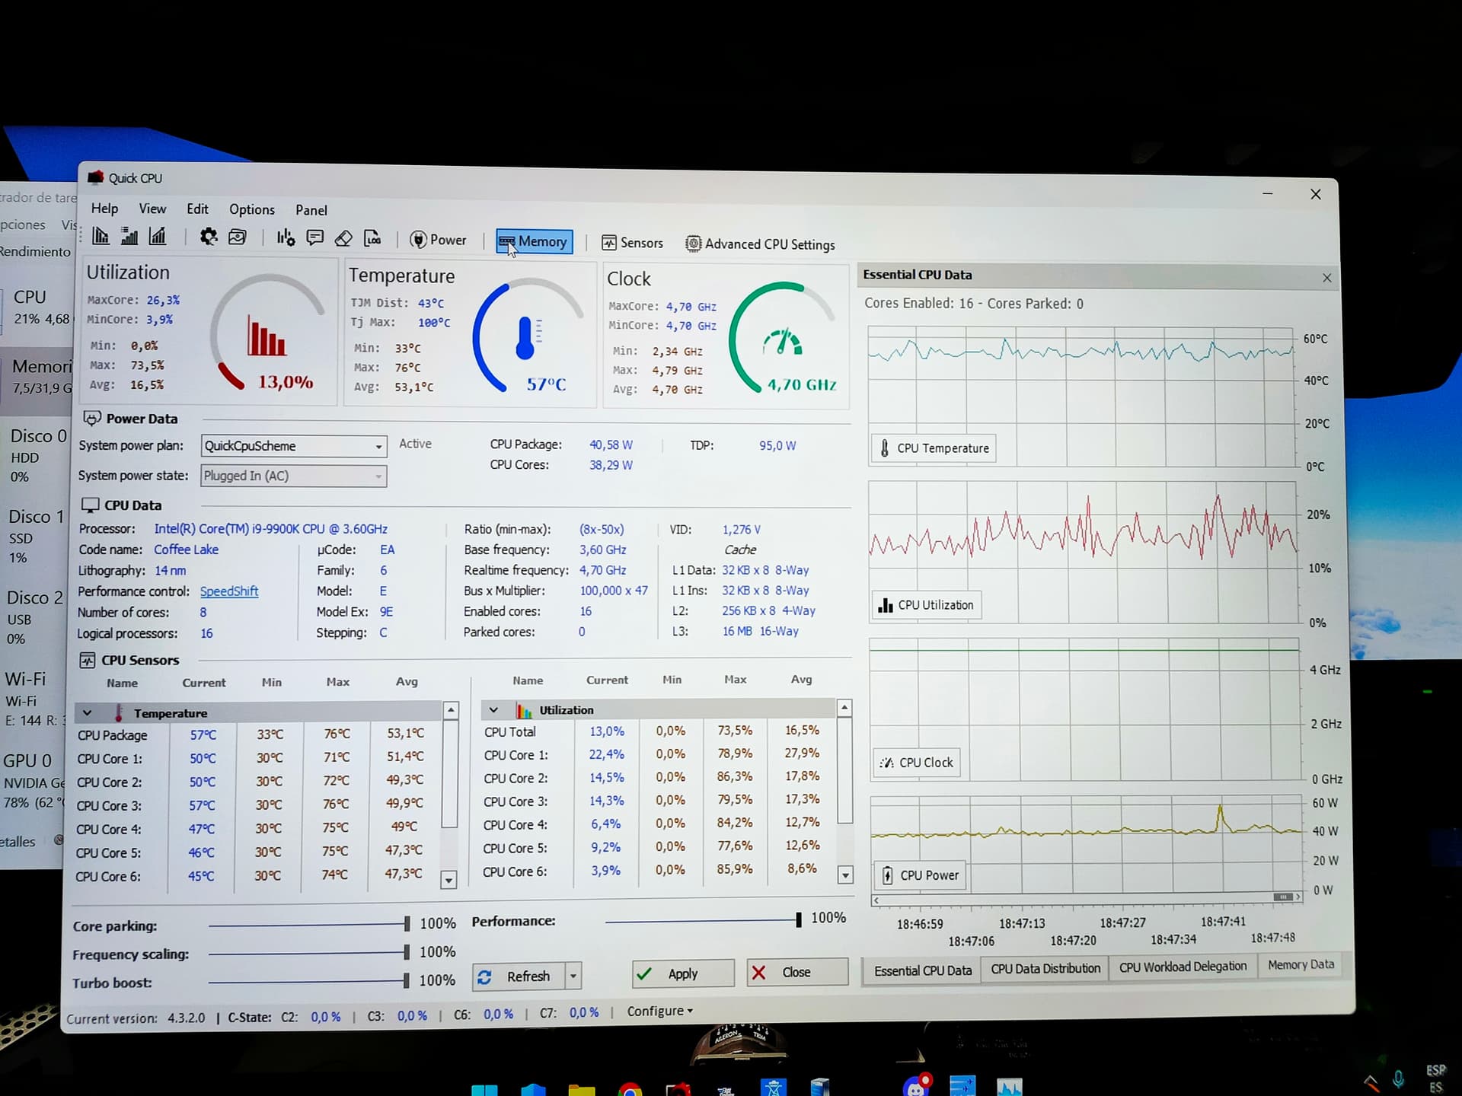Switch to CPU Workload Delegation tab

pyautogui.click(x=1183, y=967)
